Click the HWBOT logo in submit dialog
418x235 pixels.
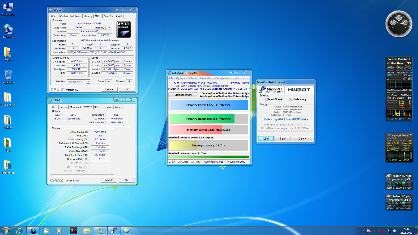point(299,90)
